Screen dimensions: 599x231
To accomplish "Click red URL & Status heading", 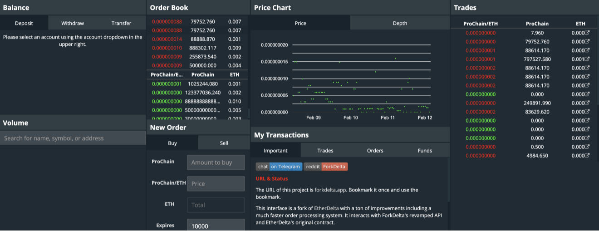I will [x=272, y=179].
